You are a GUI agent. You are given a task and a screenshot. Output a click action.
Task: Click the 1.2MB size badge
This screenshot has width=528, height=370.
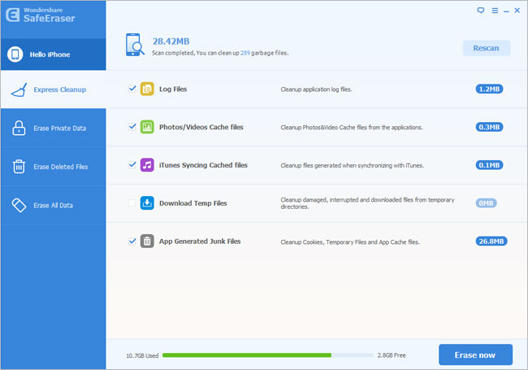[x=489, y=89]
